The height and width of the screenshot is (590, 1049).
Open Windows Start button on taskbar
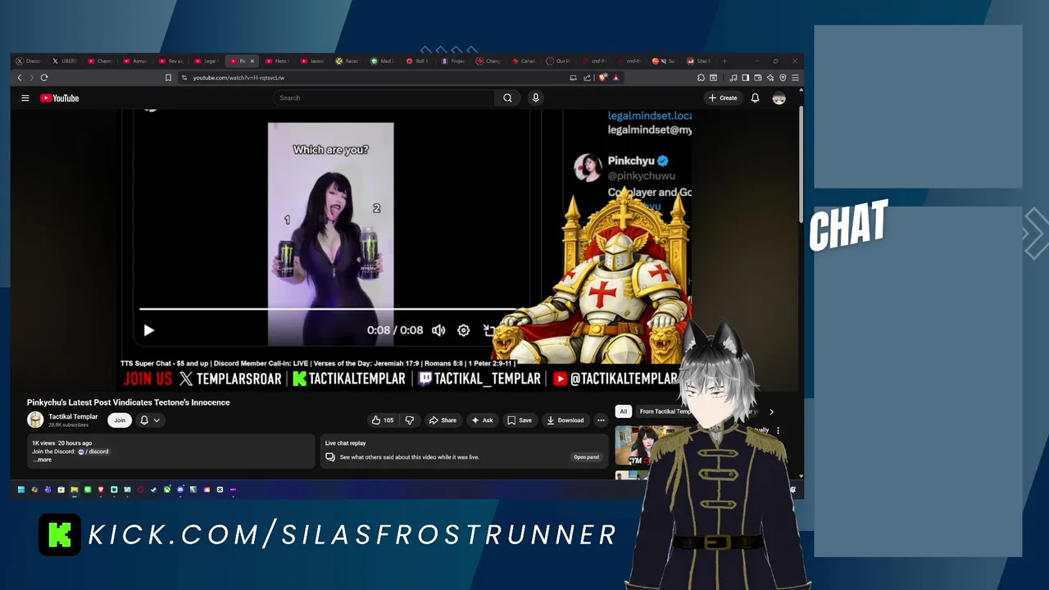click(21, 490)
